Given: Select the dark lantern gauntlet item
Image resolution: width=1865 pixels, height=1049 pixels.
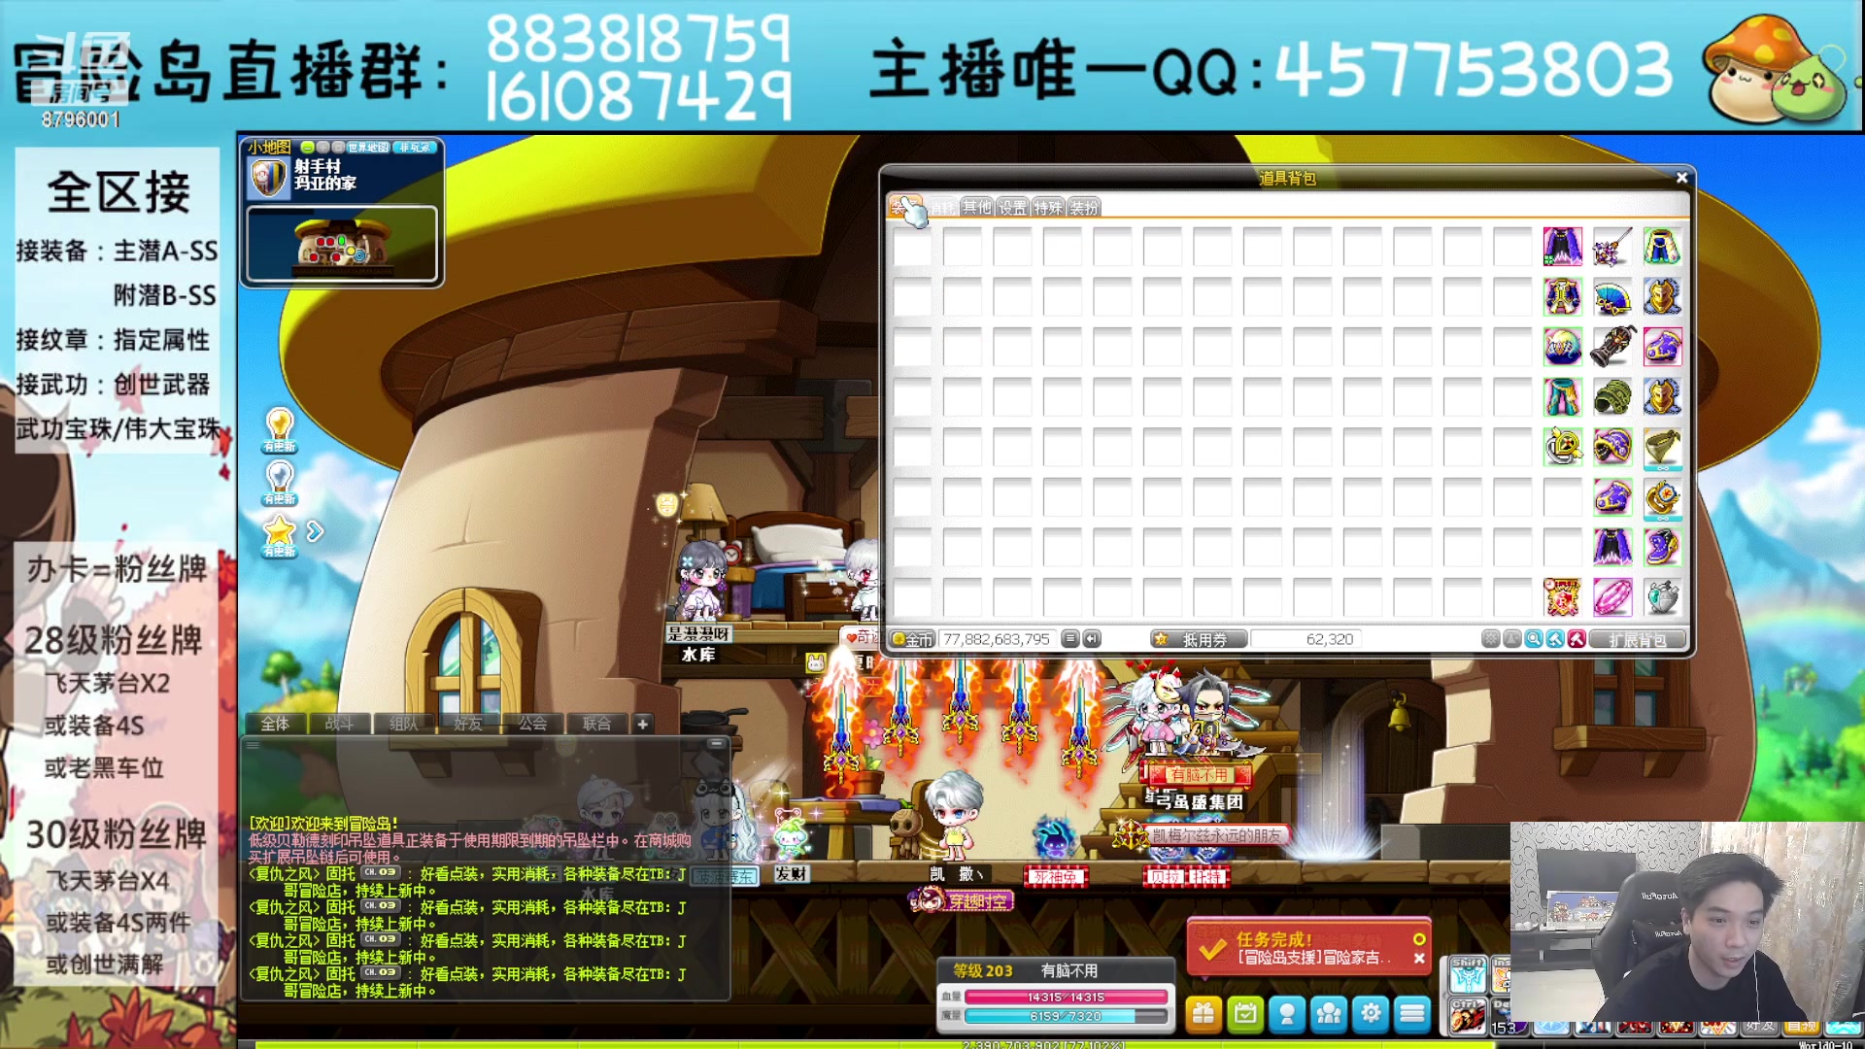Looking at the screenshot, I should pos(1612,347).
